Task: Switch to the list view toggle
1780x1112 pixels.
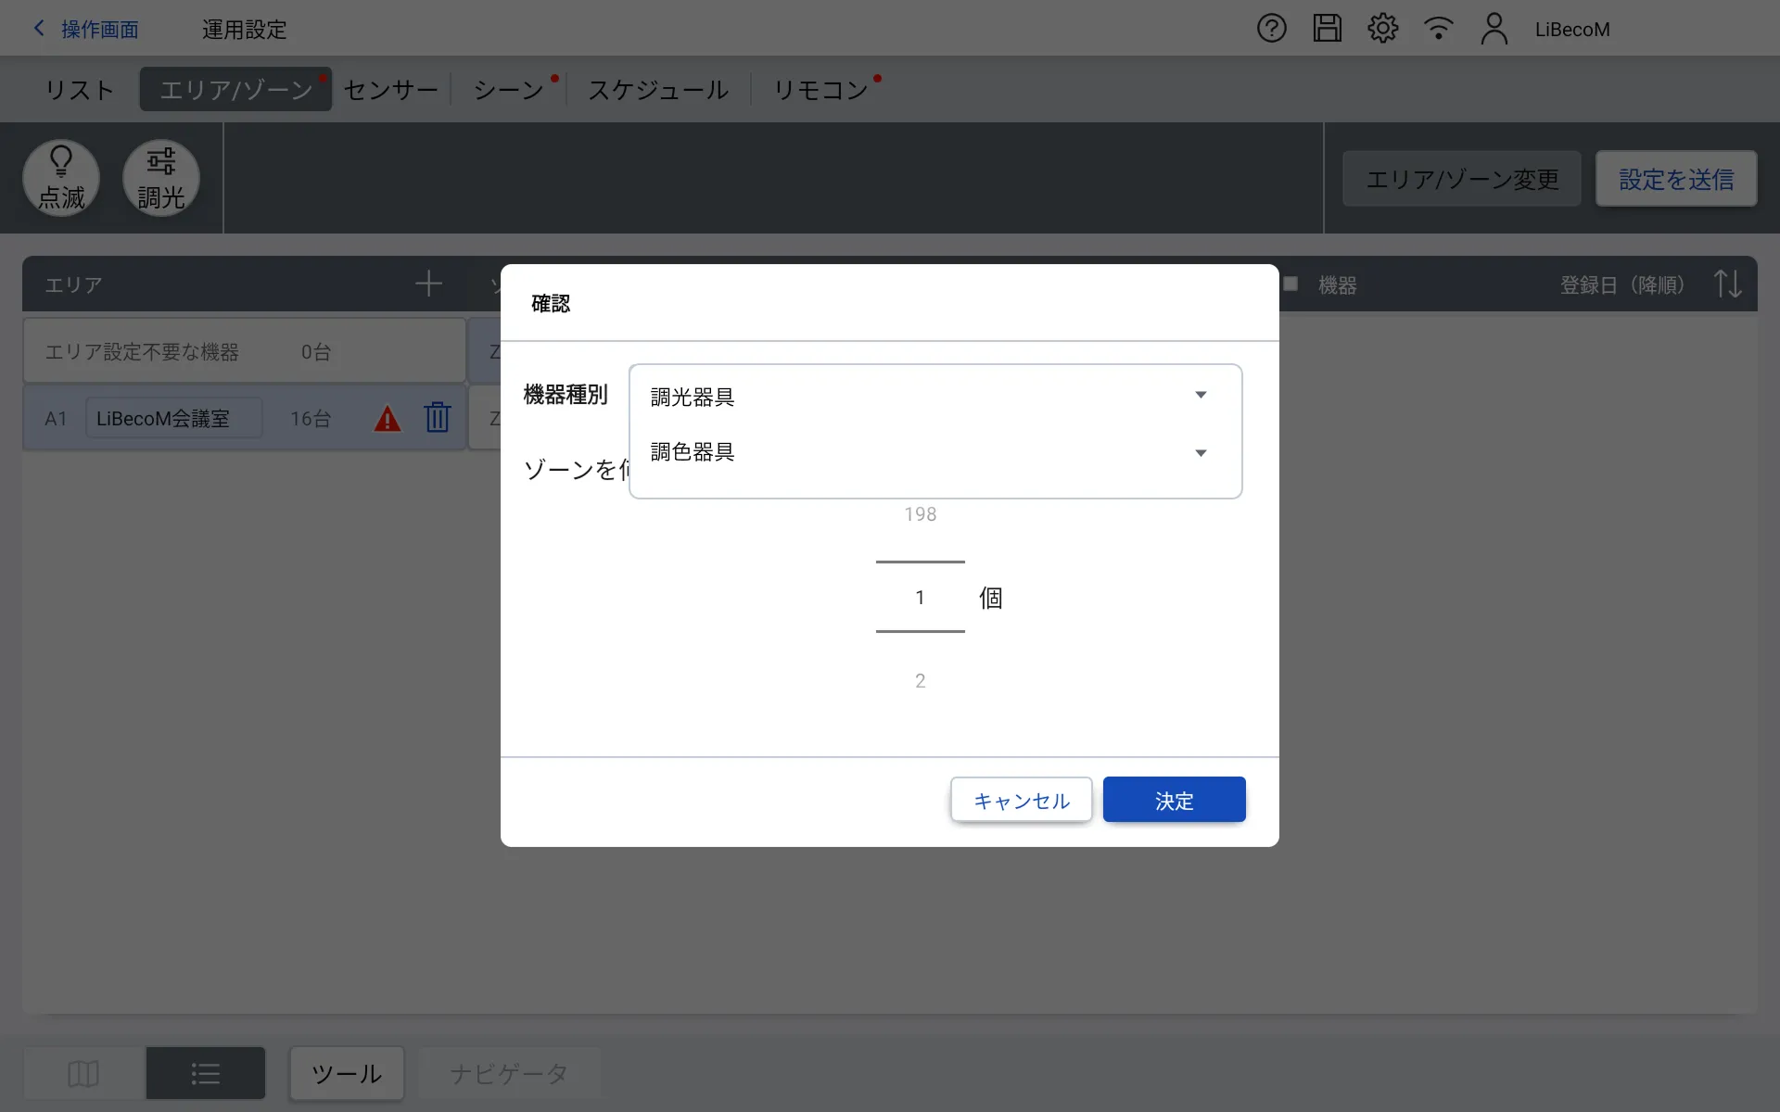Action: coord(205,1073)
